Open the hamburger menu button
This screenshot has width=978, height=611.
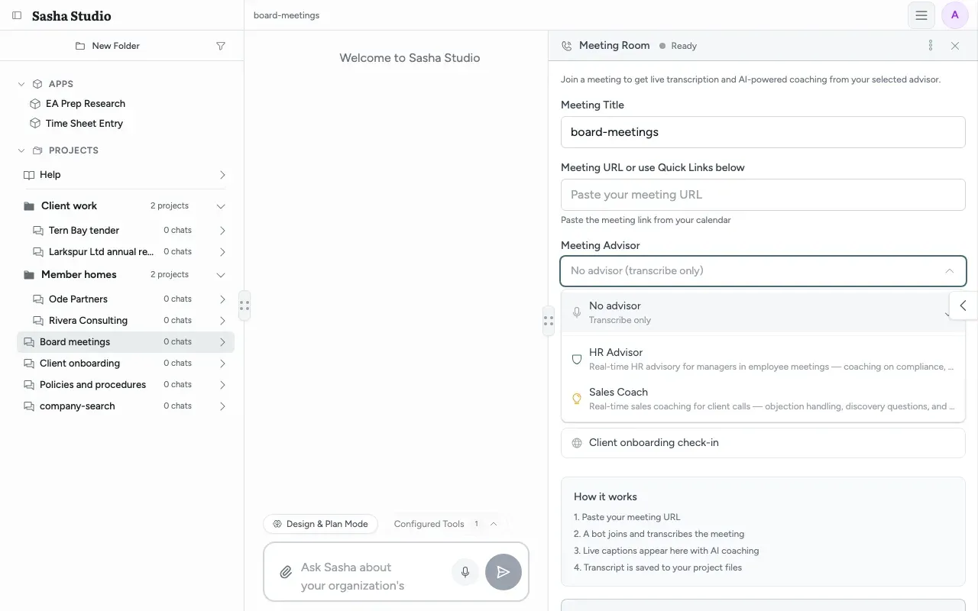(921, 15)
